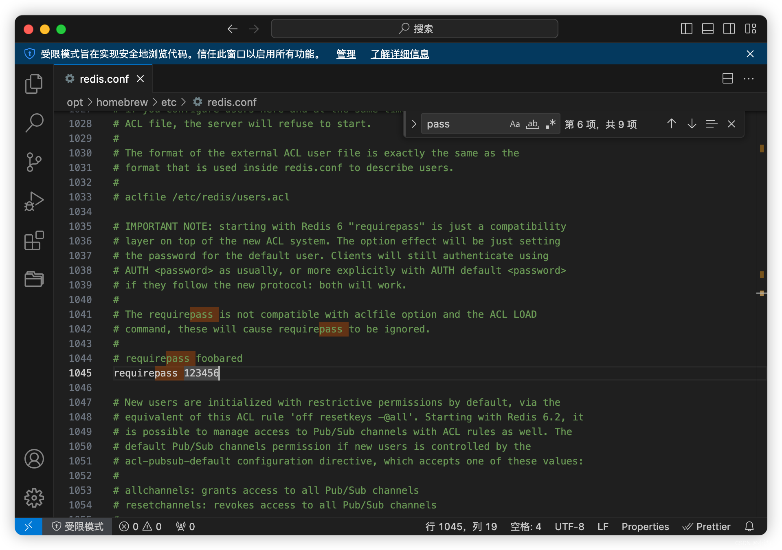This screenshot has height=550, width=782.
Task: Change end of line via LF
Action: (603, 526)
